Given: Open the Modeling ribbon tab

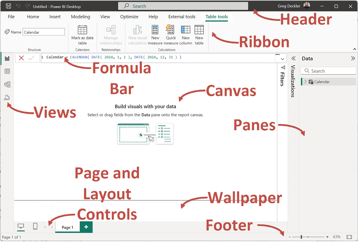Looking at the screenshot, I should 80,17.
